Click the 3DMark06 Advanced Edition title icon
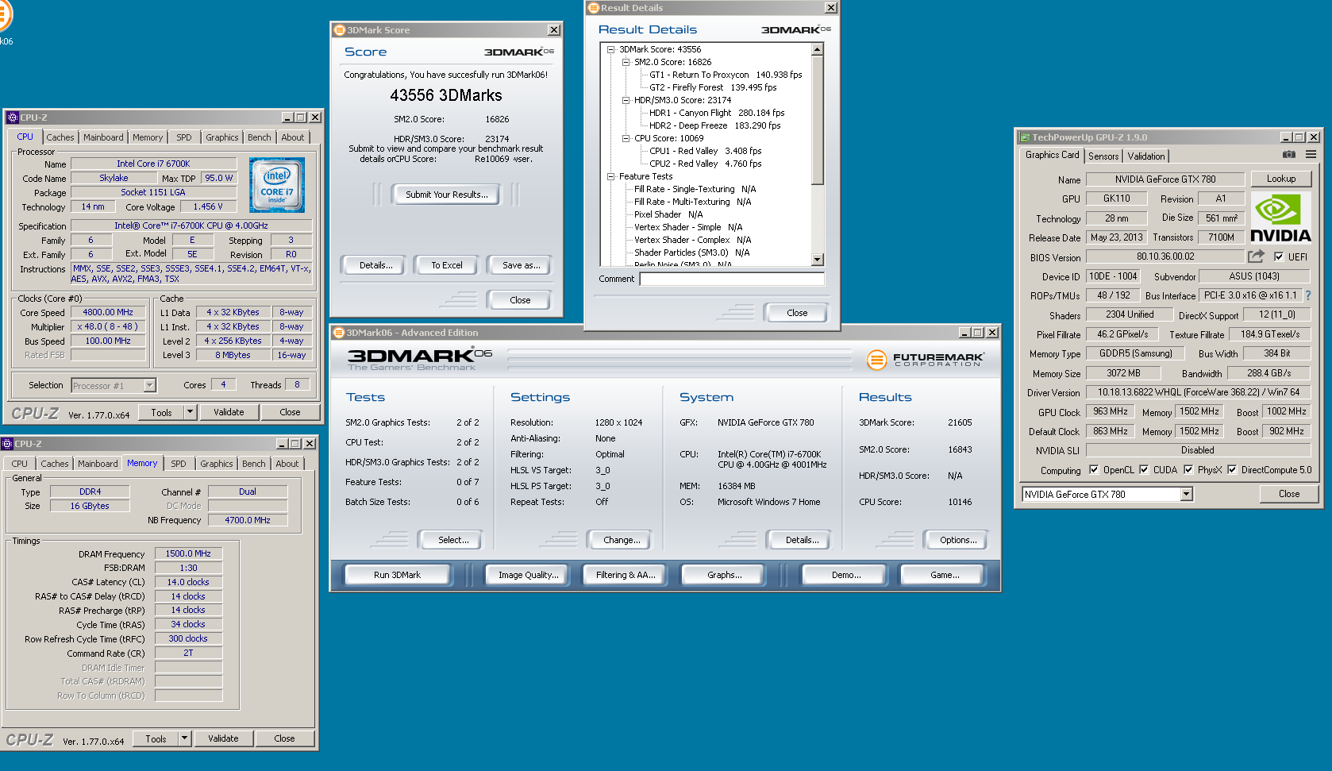Screen dimensions: 1332x771 pos(339,333)
